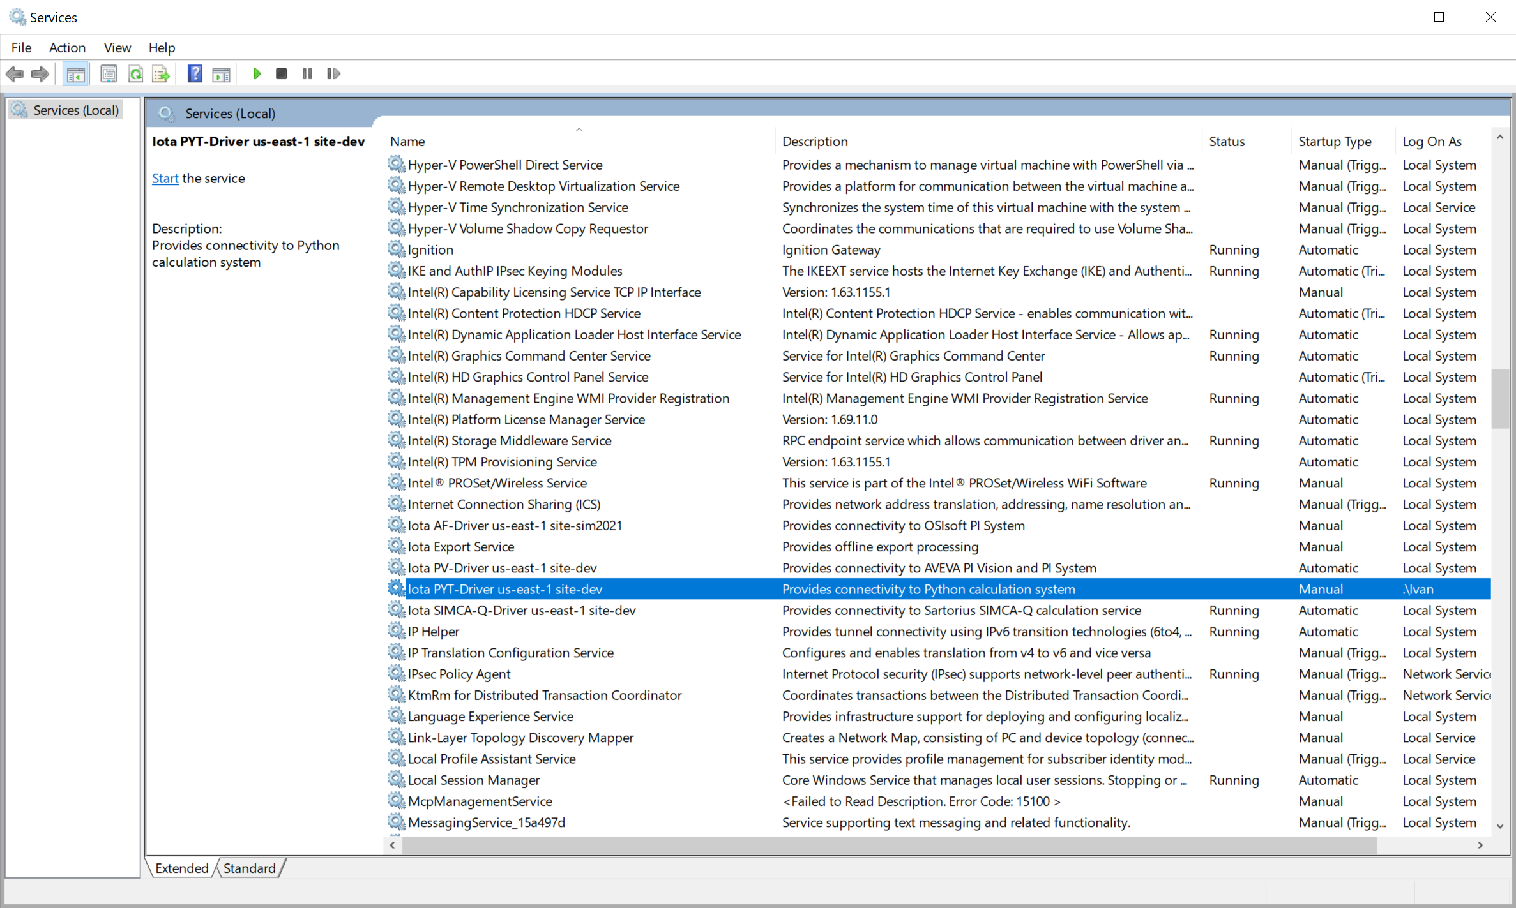Click the horizontal scrollbar thumb
Screen dimensions: 1516x908
(889, 845)
